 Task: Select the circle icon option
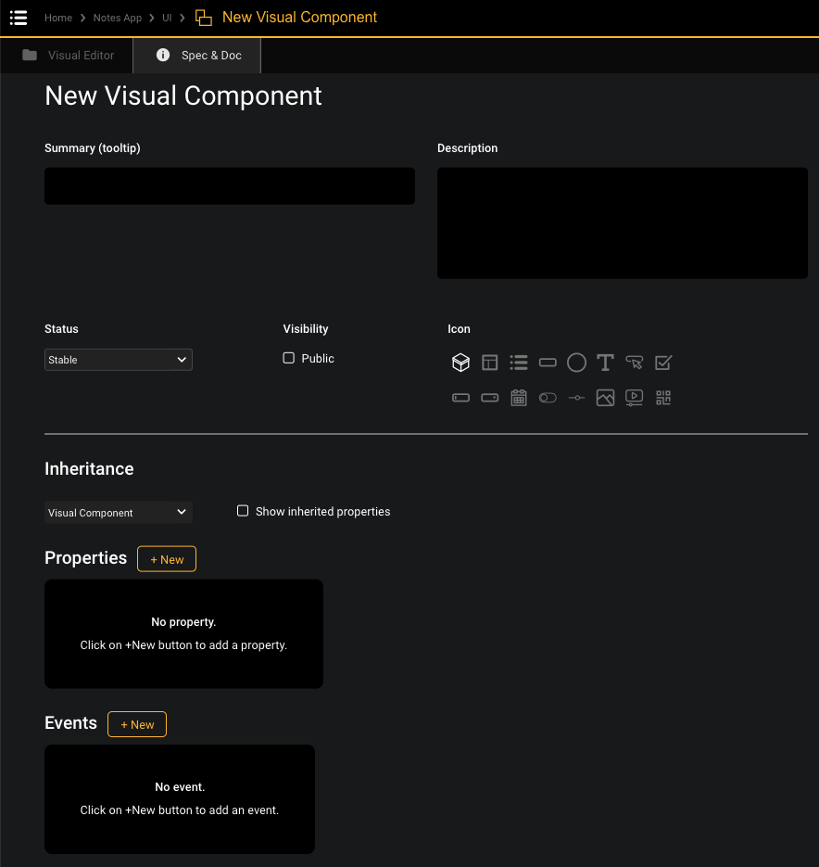[x=576, y=363]
